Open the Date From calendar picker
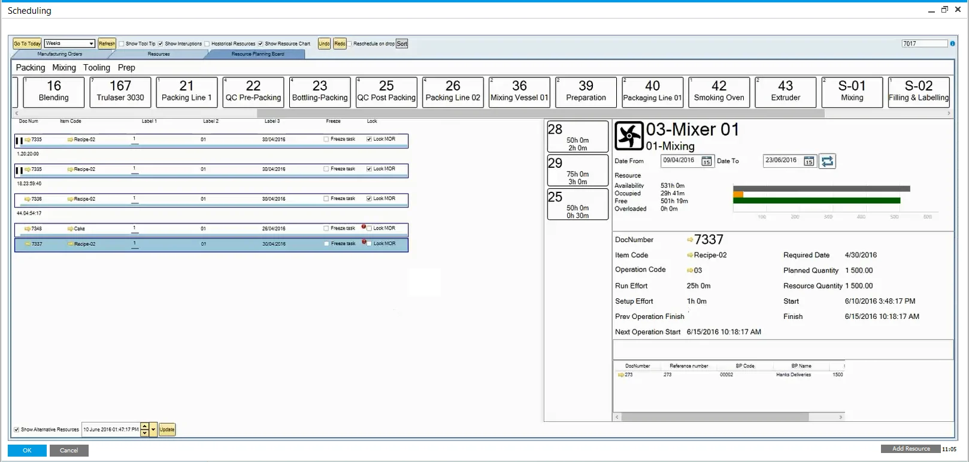This screenshot has height=462, width=969. click(x=706, y=161)
